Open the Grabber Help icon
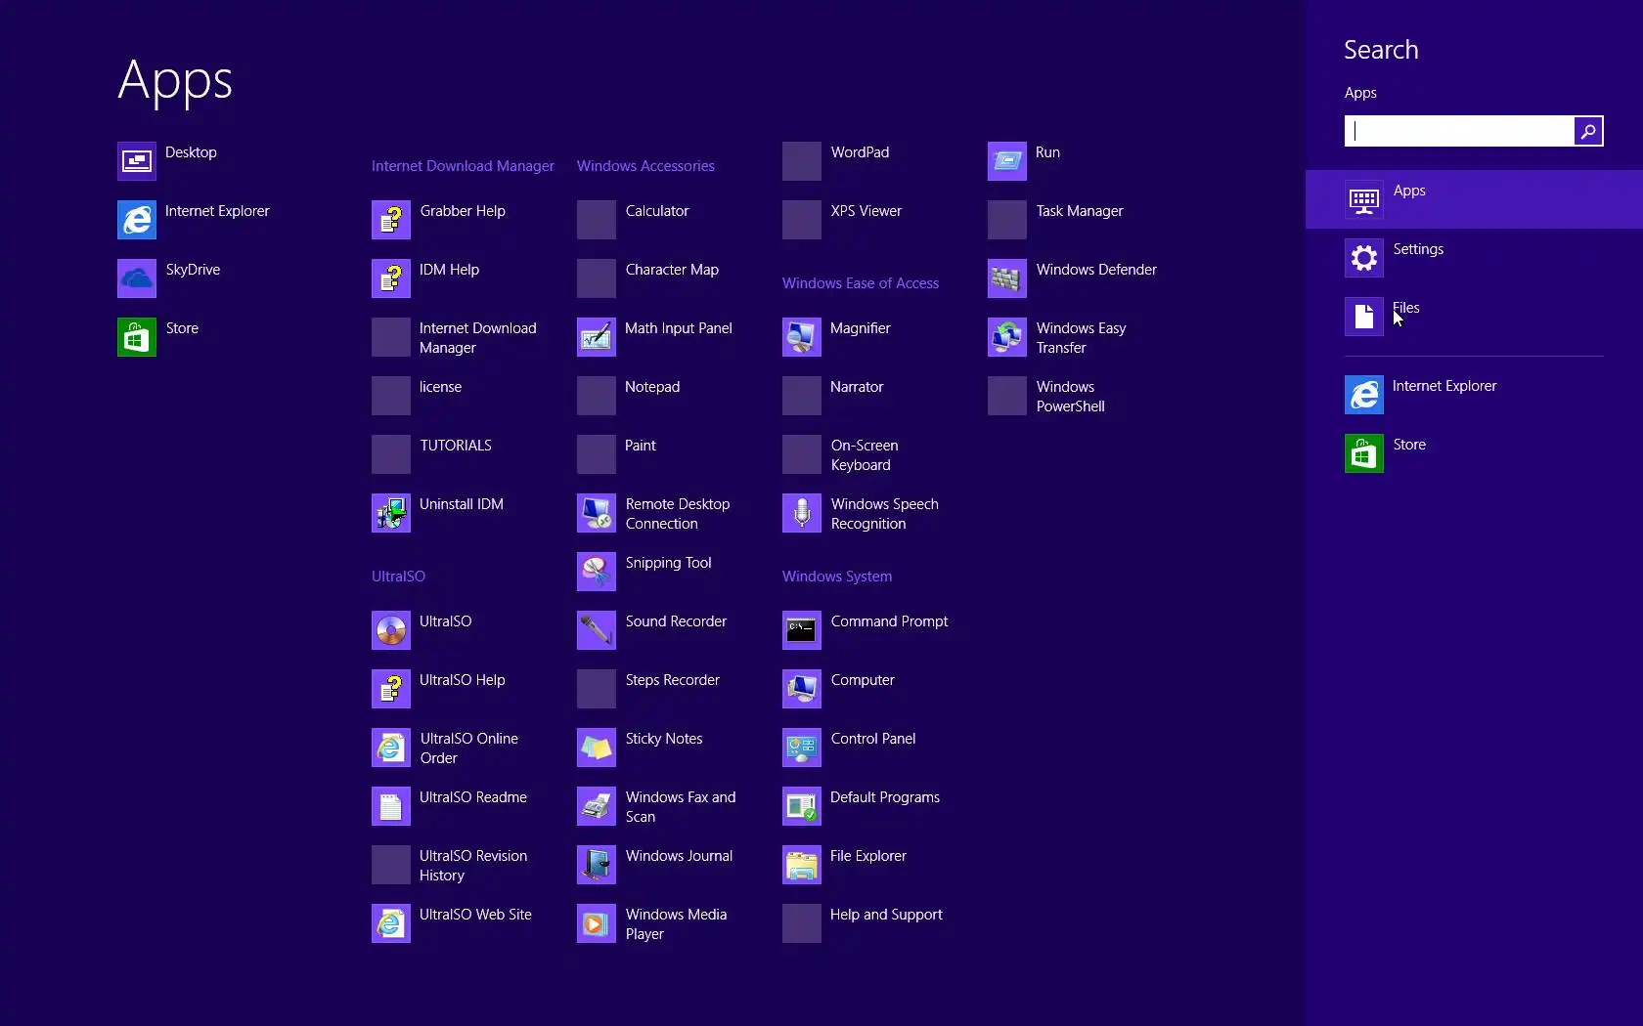1643x1026 pixels. click(391, 220)
